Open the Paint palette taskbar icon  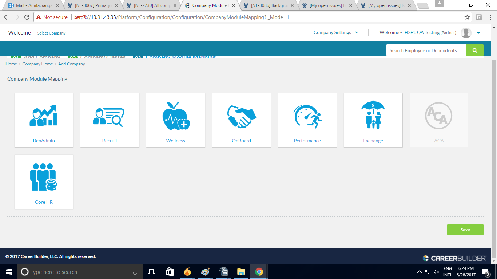pos(205,272)
